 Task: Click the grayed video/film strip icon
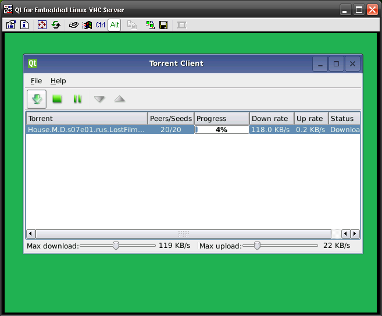point(181,25)
